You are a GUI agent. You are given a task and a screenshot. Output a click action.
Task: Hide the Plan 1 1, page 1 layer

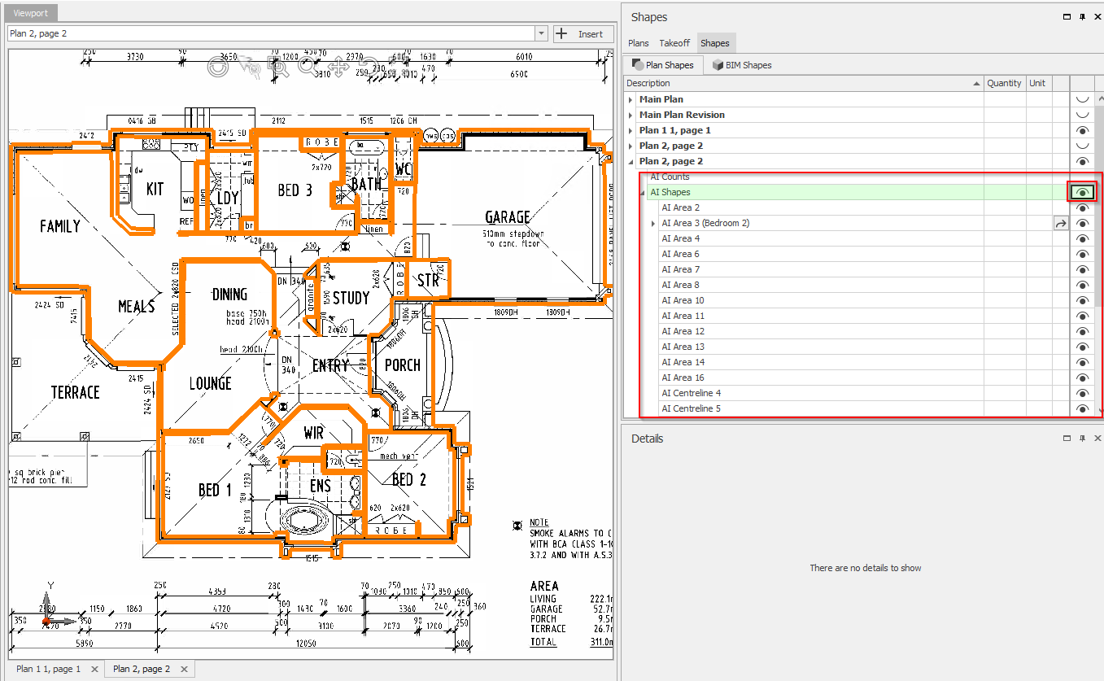point(1082,130)
